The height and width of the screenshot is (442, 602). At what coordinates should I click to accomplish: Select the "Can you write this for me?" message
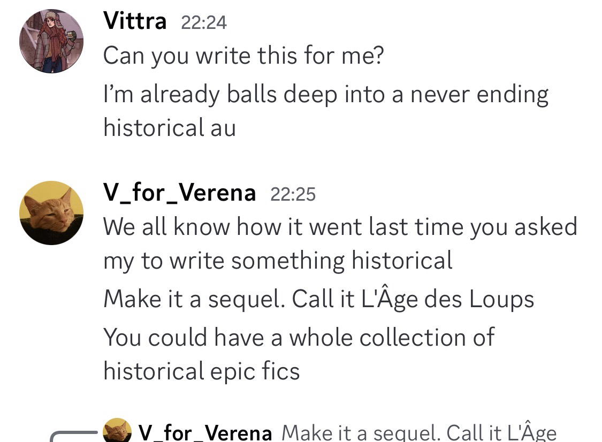(243, 55)
